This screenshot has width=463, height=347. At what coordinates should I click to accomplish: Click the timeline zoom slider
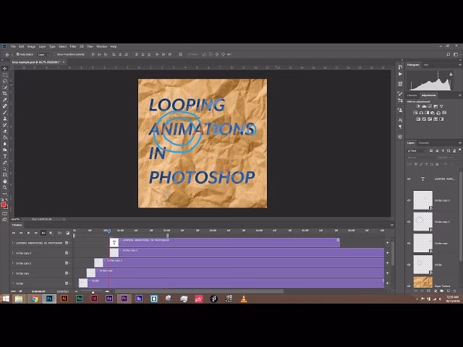93,292
